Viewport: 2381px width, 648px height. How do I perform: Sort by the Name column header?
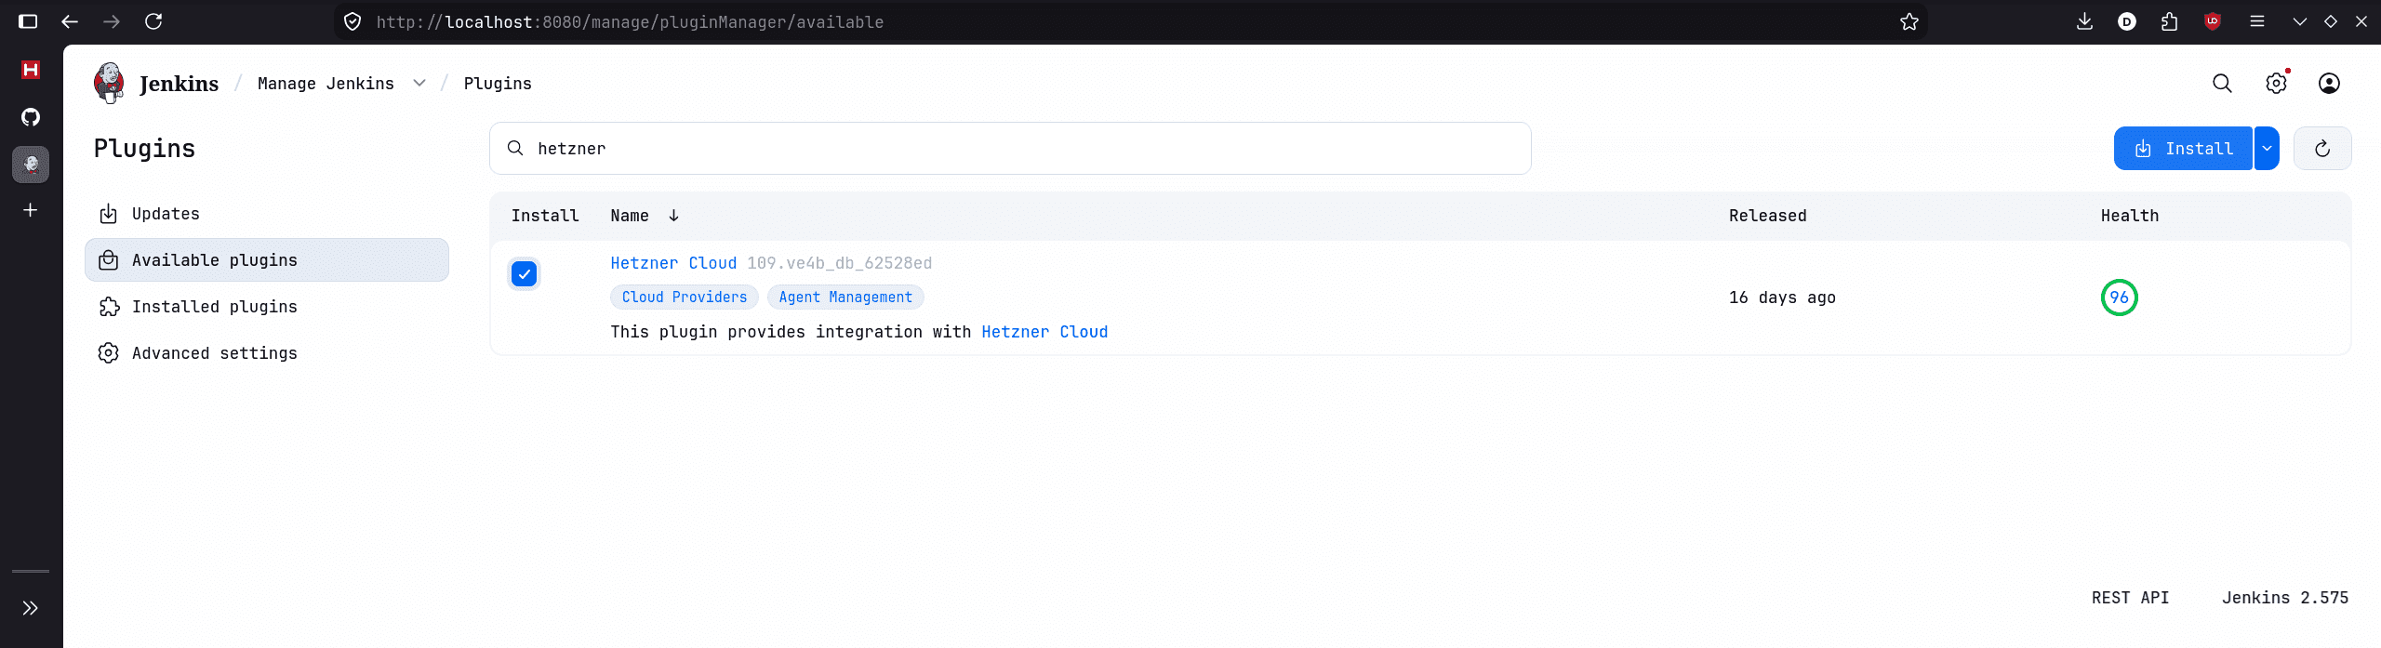click(x=645, y=216)
